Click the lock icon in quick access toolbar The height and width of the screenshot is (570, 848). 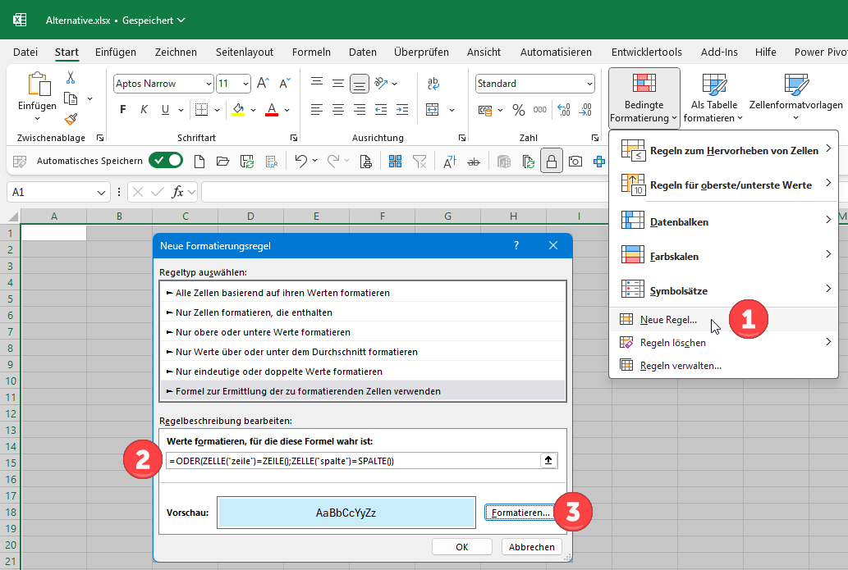pos(551,162)
